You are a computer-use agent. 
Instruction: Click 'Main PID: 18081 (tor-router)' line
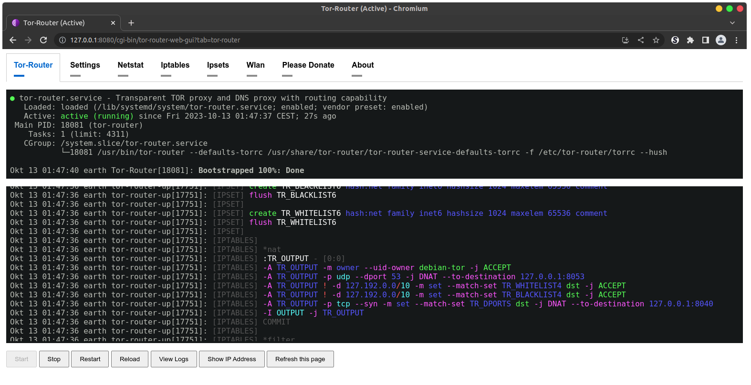79,125
